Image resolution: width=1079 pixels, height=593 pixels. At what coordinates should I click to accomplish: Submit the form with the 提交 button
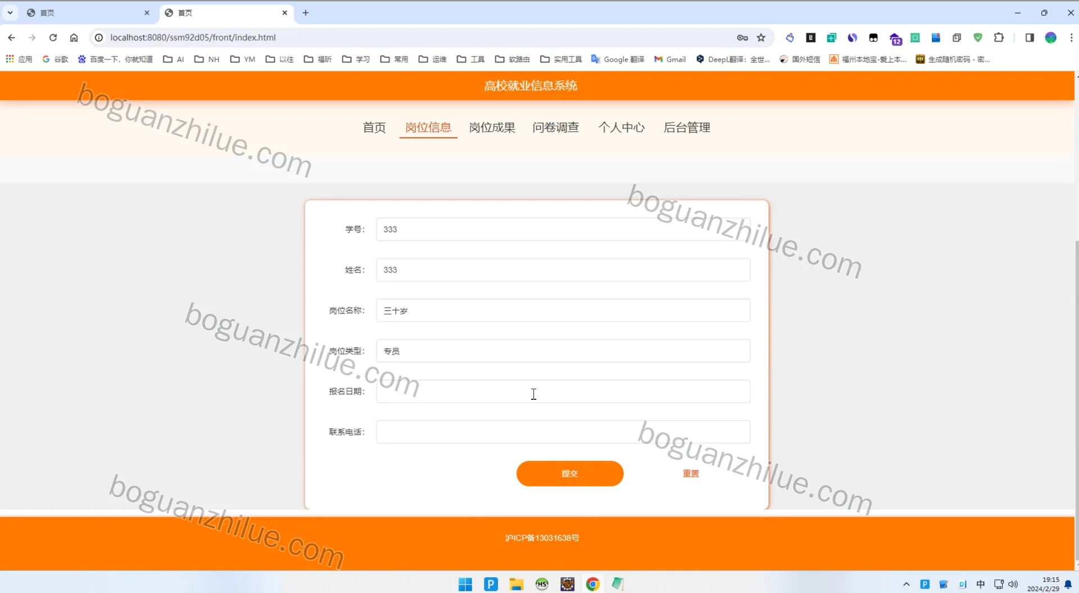pyautogui.click(x=570, y=473)
